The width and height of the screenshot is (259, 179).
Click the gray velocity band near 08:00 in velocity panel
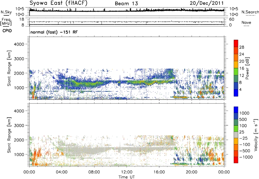click(x=94, y=151)
